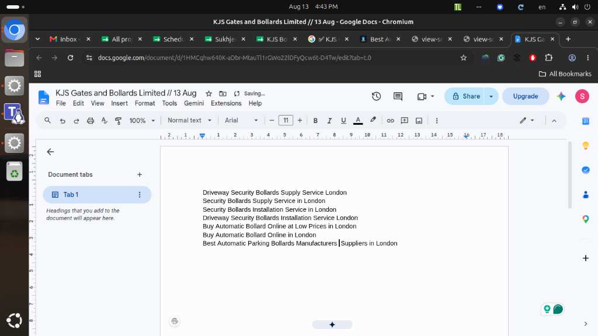Open the text color picker
This screenshot has width=598, height=336.
[x=358, y=121]
